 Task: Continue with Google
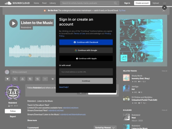[x=86, y=50]
